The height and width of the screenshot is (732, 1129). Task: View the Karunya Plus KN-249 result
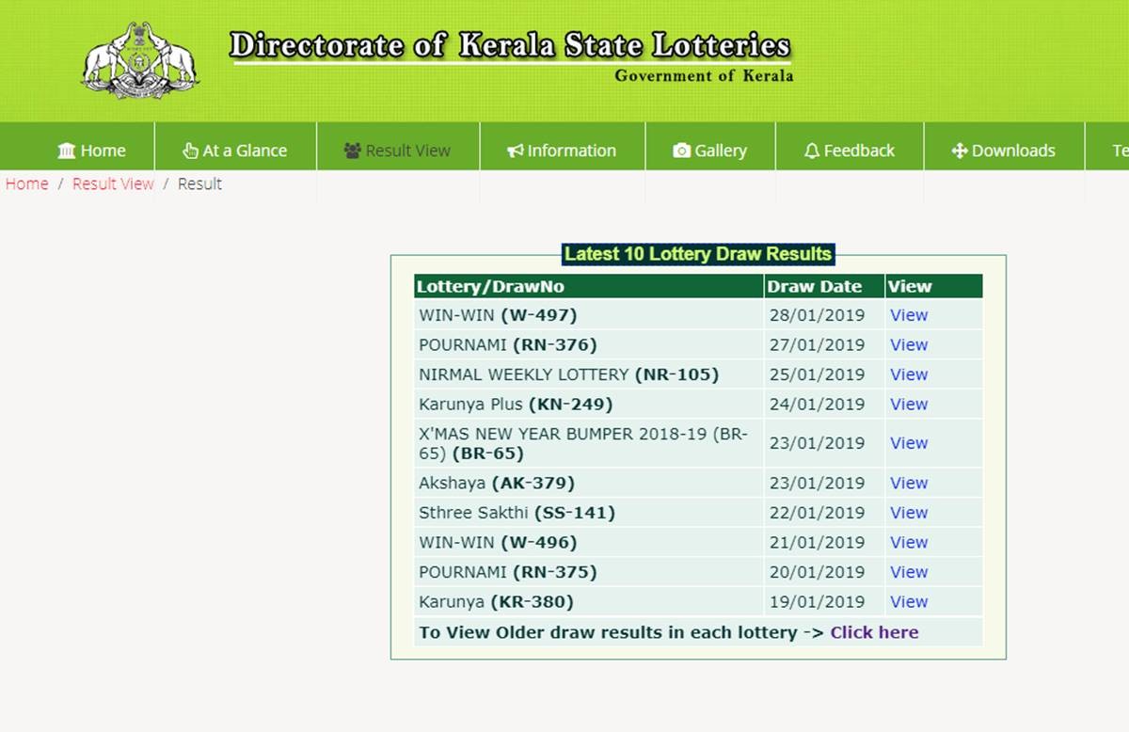click(x=909, y=404)
